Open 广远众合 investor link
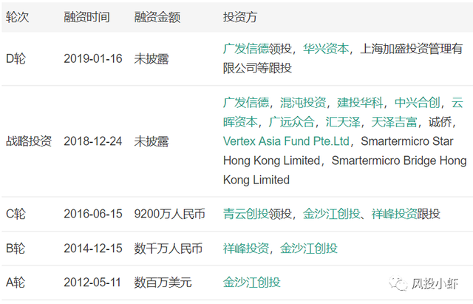 (291, 122)
